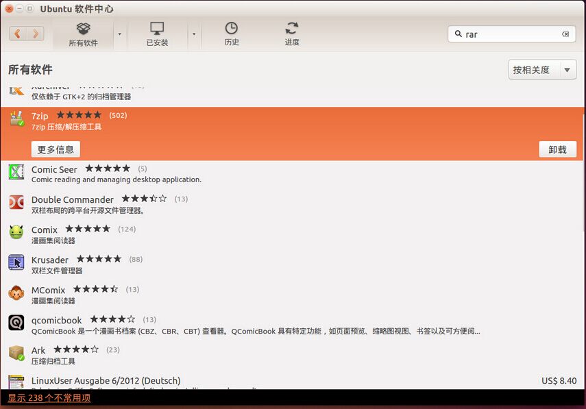Image resolution: width=586 pixels, height=409 pixels.
Task: Close the Ubuntu 软件中心 window
Action: point(9,9)
